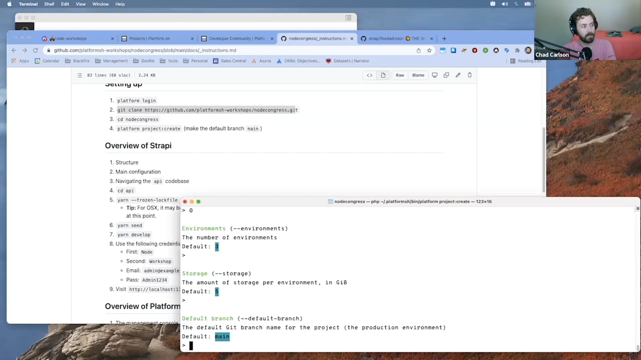Open file in GitHub Desktop icon
Viewport: 641px width, 360px height.
click(434, 75)
